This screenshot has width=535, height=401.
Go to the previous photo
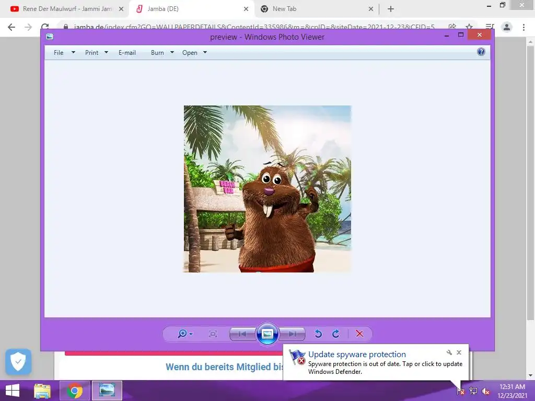(242, 334)
